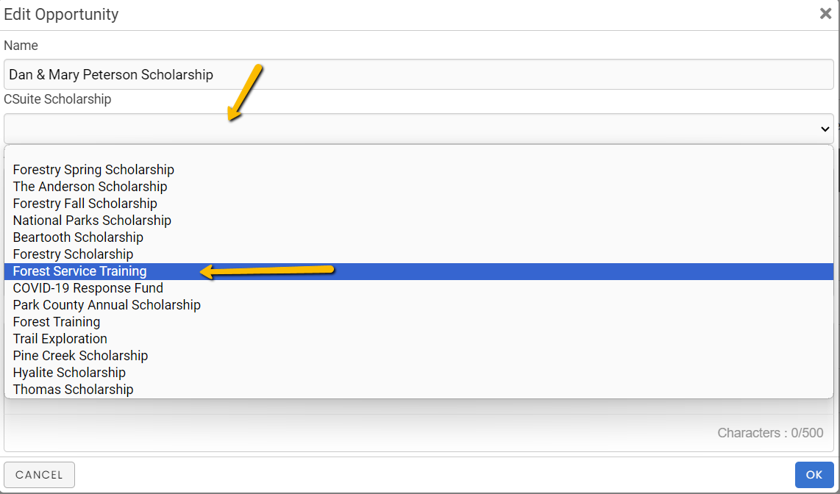Close the Edit Opportunity dialog
840x494 pixels.
click(x=825, y=14)
